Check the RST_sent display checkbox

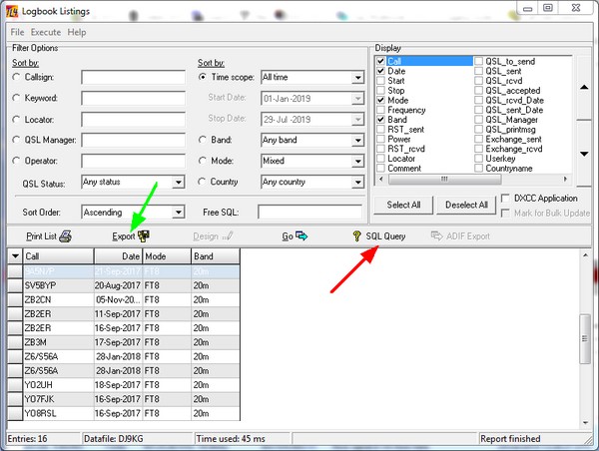(x=380, y=129)
